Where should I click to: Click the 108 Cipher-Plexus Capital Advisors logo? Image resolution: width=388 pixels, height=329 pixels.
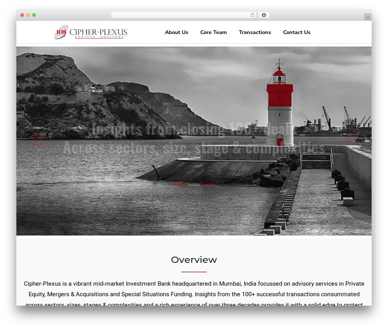(91, 32)
